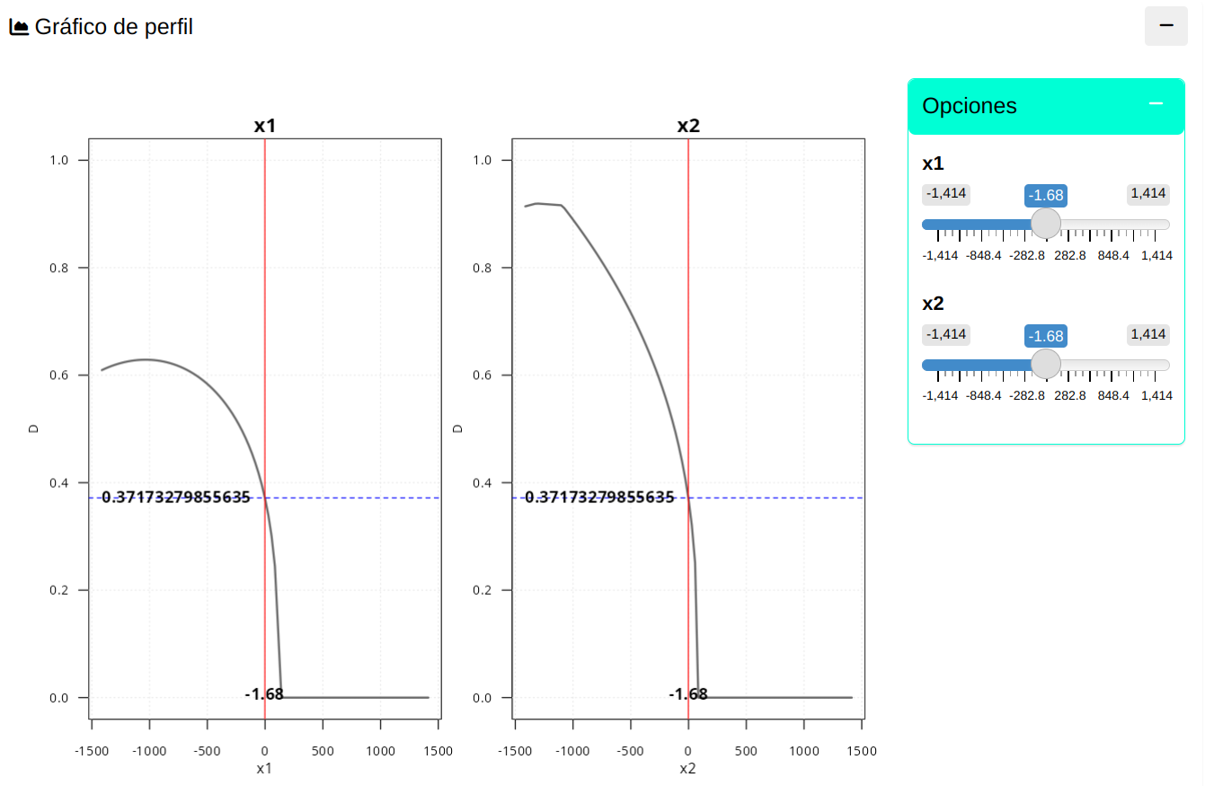1205x786 pixels.
Task: Click the chart icon beside Gráfico de perfil
Action: point(18,27)
